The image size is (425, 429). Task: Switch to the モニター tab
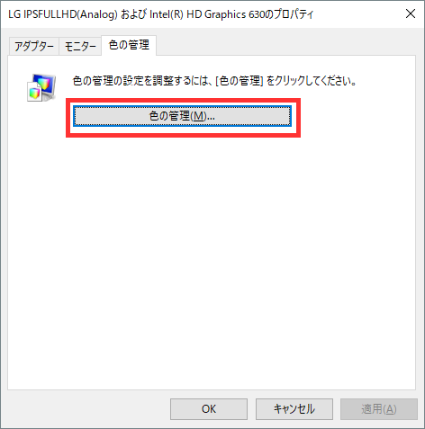(80, 47)
